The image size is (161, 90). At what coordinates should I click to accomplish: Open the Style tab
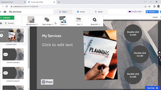(63, 12)
